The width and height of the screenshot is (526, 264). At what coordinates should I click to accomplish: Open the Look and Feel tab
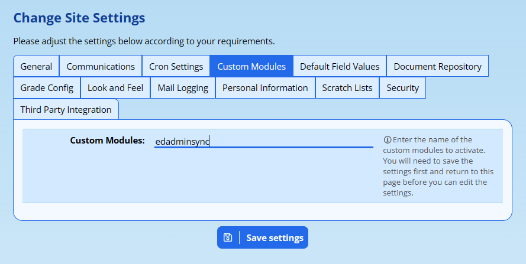pos(115,88)
